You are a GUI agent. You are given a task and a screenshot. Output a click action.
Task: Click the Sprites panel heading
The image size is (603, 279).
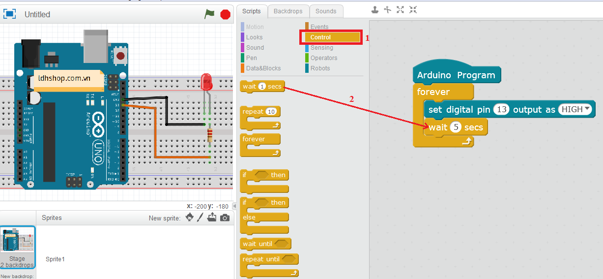point(52,217)
